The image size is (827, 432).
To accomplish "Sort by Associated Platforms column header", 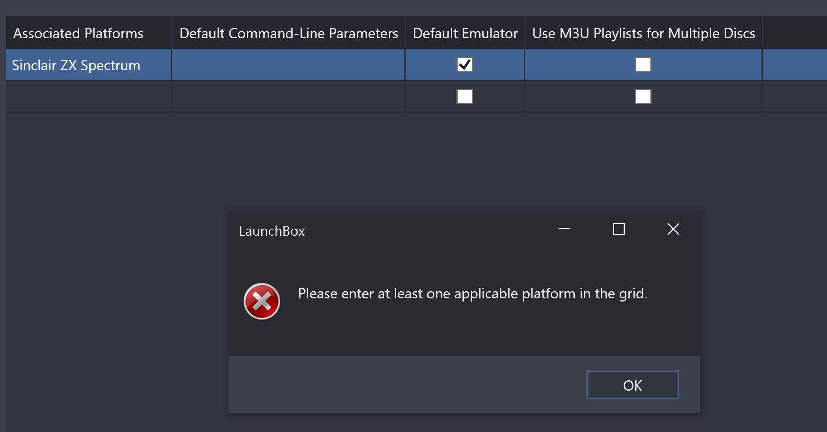I will (89, 33).
